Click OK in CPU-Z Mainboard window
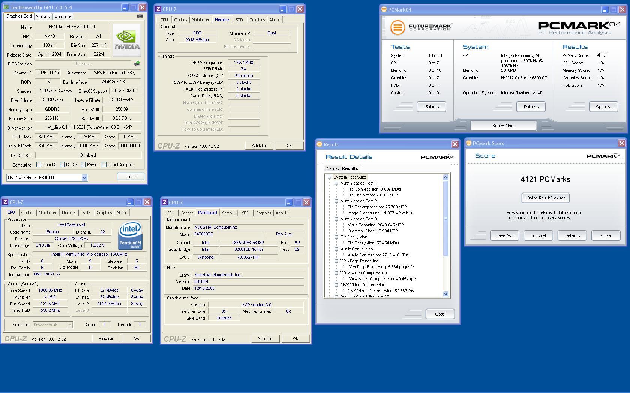This screenshot has width=630, height=393. coord(295,339)
